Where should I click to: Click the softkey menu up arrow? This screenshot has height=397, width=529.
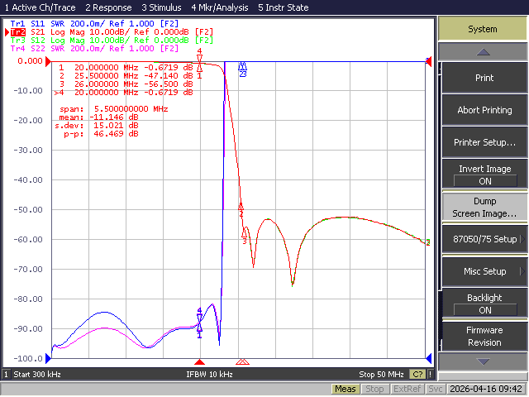483,52
